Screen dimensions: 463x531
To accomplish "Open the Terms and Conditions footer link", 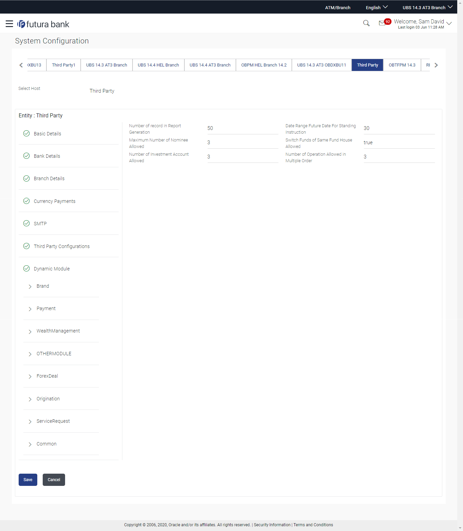I will [313, 525].
